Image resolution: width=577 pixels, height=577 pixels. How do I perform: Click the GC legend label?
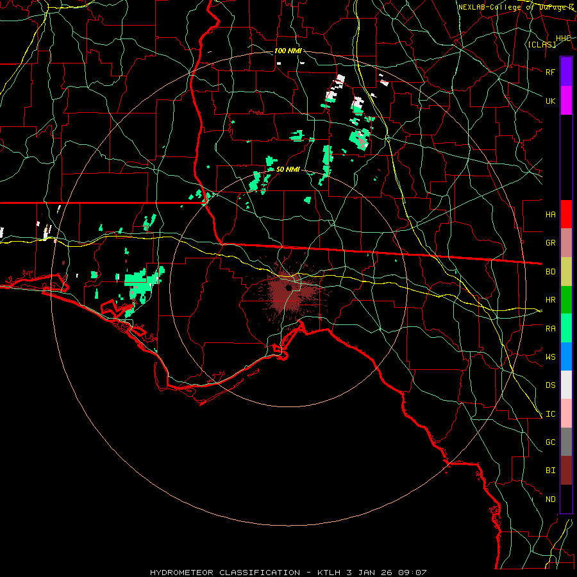click(550, 442)
